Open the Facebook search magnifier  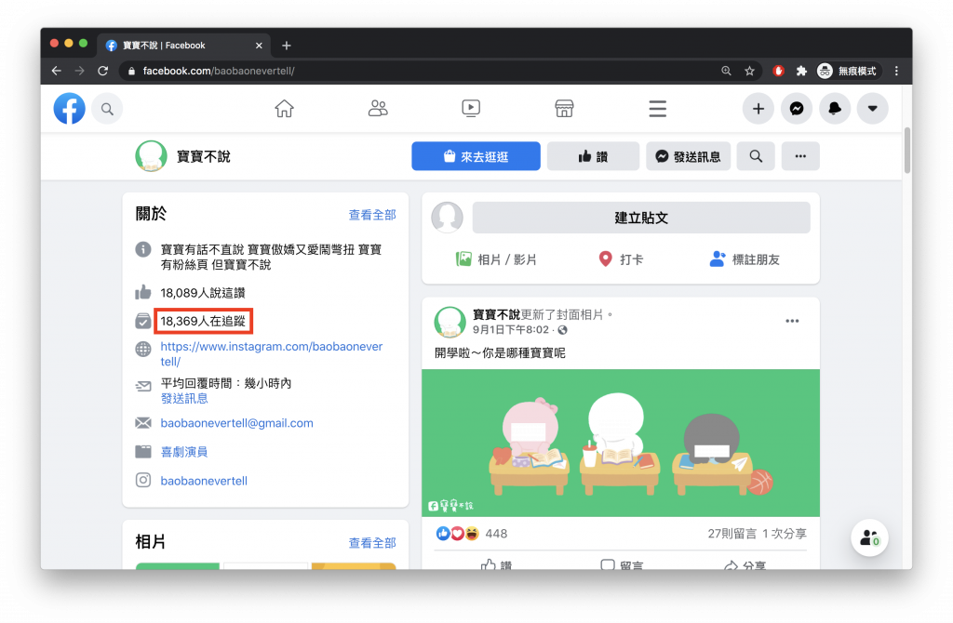[x=108, y=110]
